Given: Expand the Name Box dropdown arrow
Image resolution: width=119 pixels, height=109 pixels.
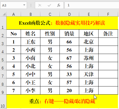Looking at the screenshot, I should click(24, 5).
